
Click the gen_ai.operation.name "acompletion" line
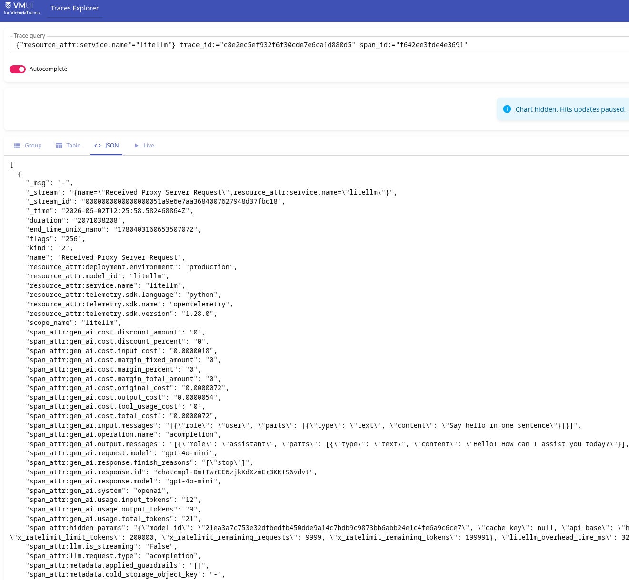coord(123,434)
